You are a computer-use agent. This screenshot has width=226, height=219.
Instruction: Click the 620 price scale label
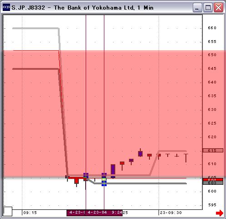[x=212, y=137]
